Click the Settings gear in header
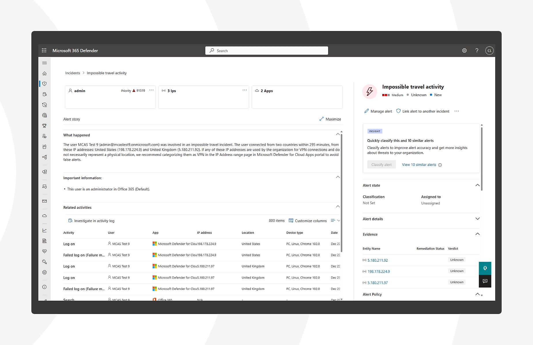 464,51
